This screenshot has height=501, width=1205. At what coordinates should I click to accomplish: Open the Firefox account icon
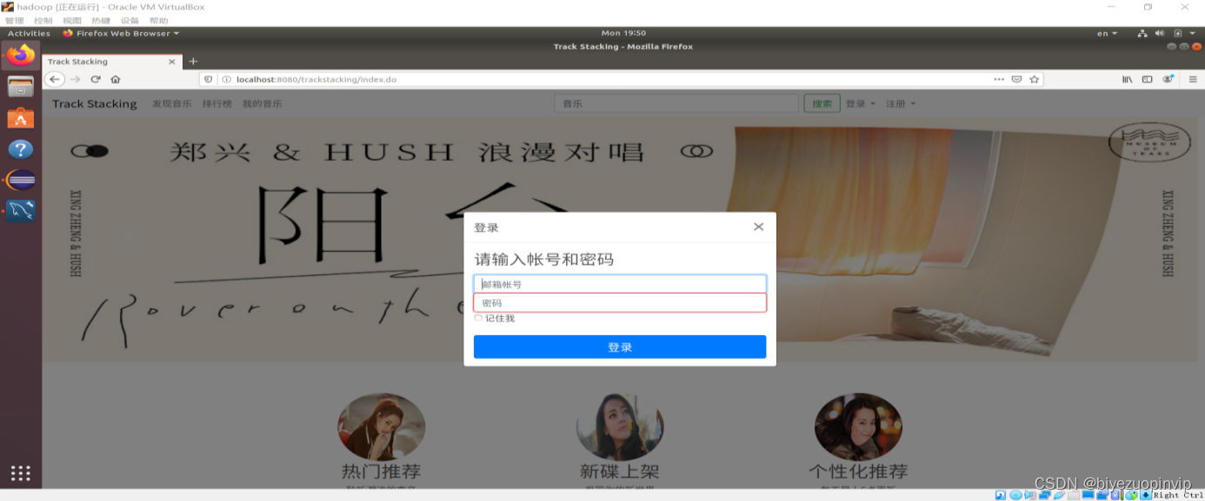(1168, 79)
